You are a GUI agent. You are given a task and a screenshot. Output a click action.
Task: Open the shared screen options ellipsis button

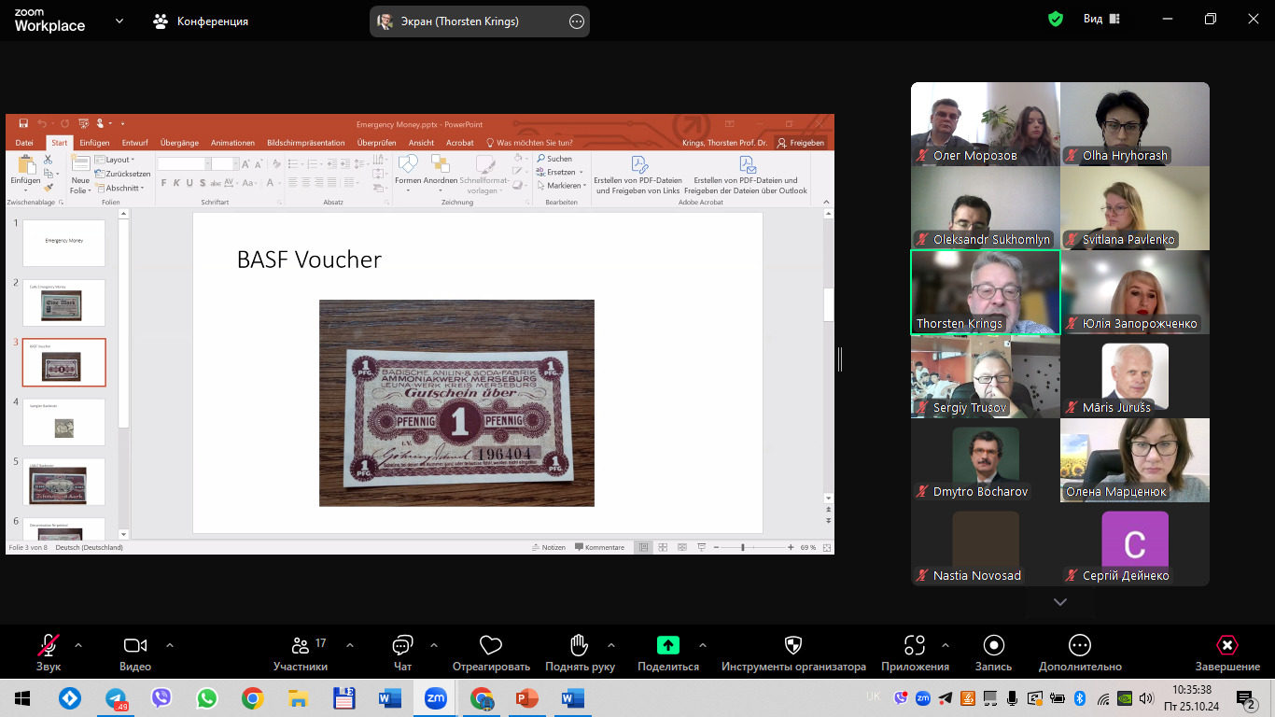click(577, 21)
